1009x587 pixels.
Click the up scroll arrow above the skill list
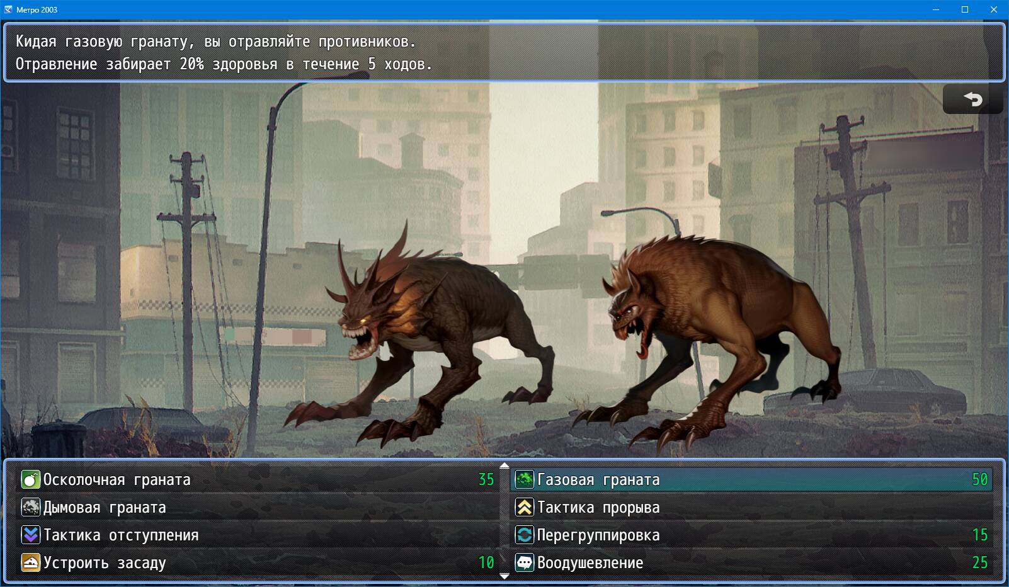point(503,466)
